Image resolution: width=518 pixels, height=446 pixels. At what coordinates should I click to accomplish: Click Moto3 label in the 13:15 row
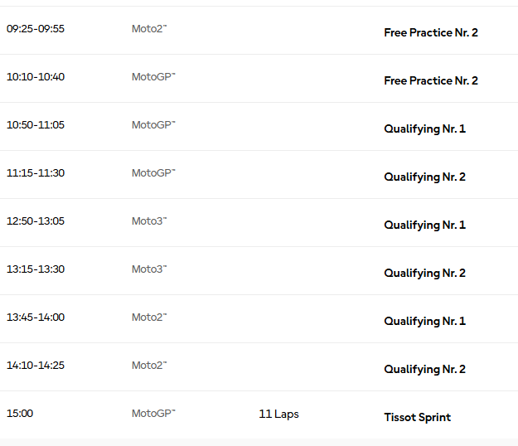149,269
